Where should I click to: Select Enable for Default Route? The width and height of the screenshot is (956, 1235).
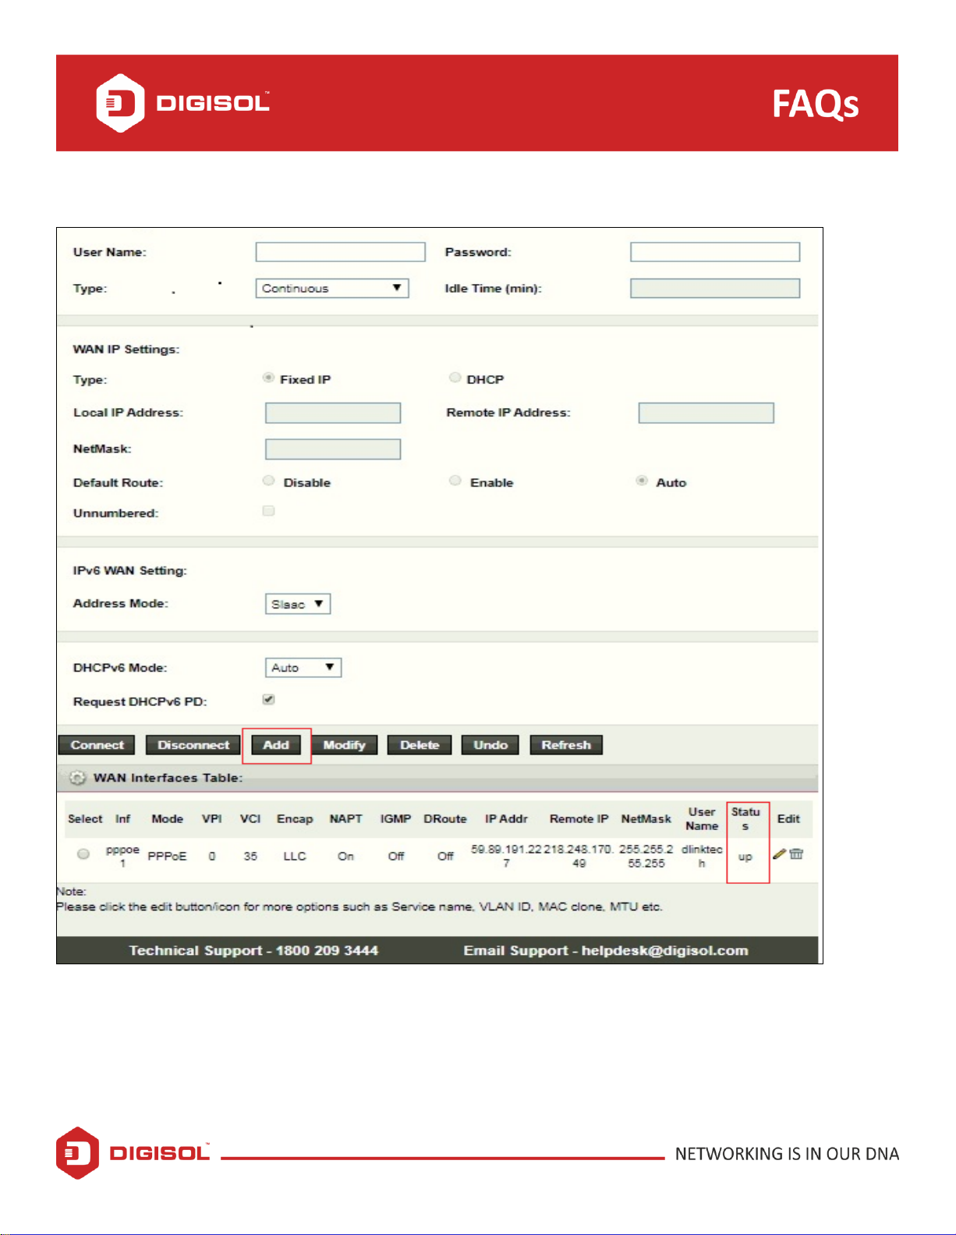tap(455, 481)
